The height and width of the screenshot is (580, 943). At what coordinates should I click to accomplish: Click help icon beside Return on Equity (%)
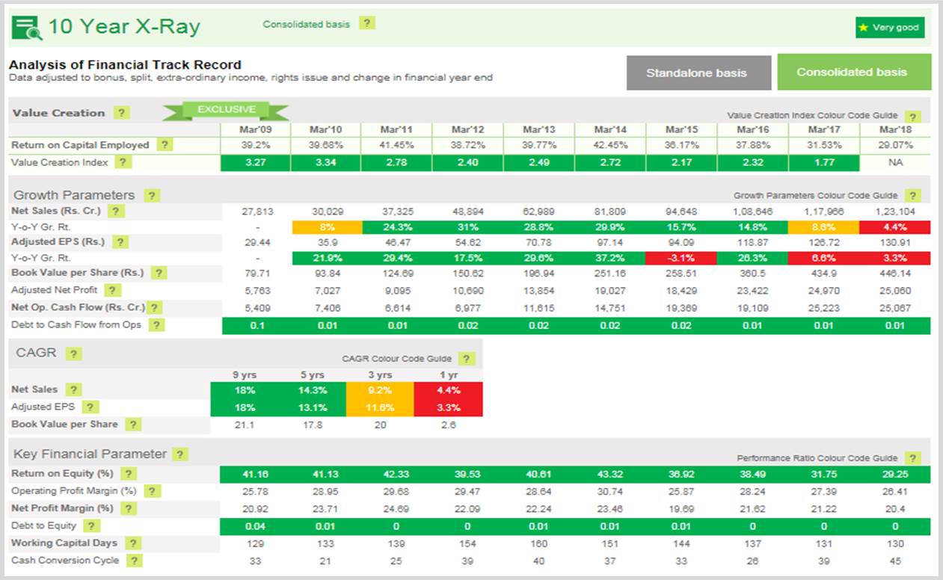129,474
